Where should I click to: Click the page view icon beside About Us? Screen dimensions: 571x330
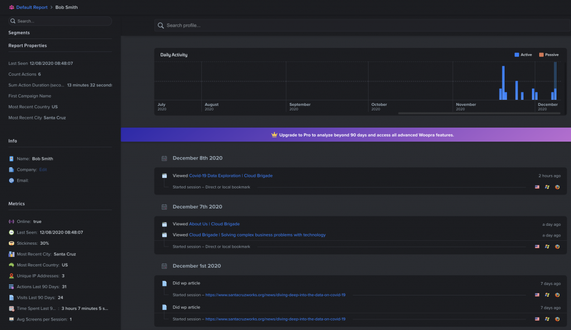click(x=164, y=225)
